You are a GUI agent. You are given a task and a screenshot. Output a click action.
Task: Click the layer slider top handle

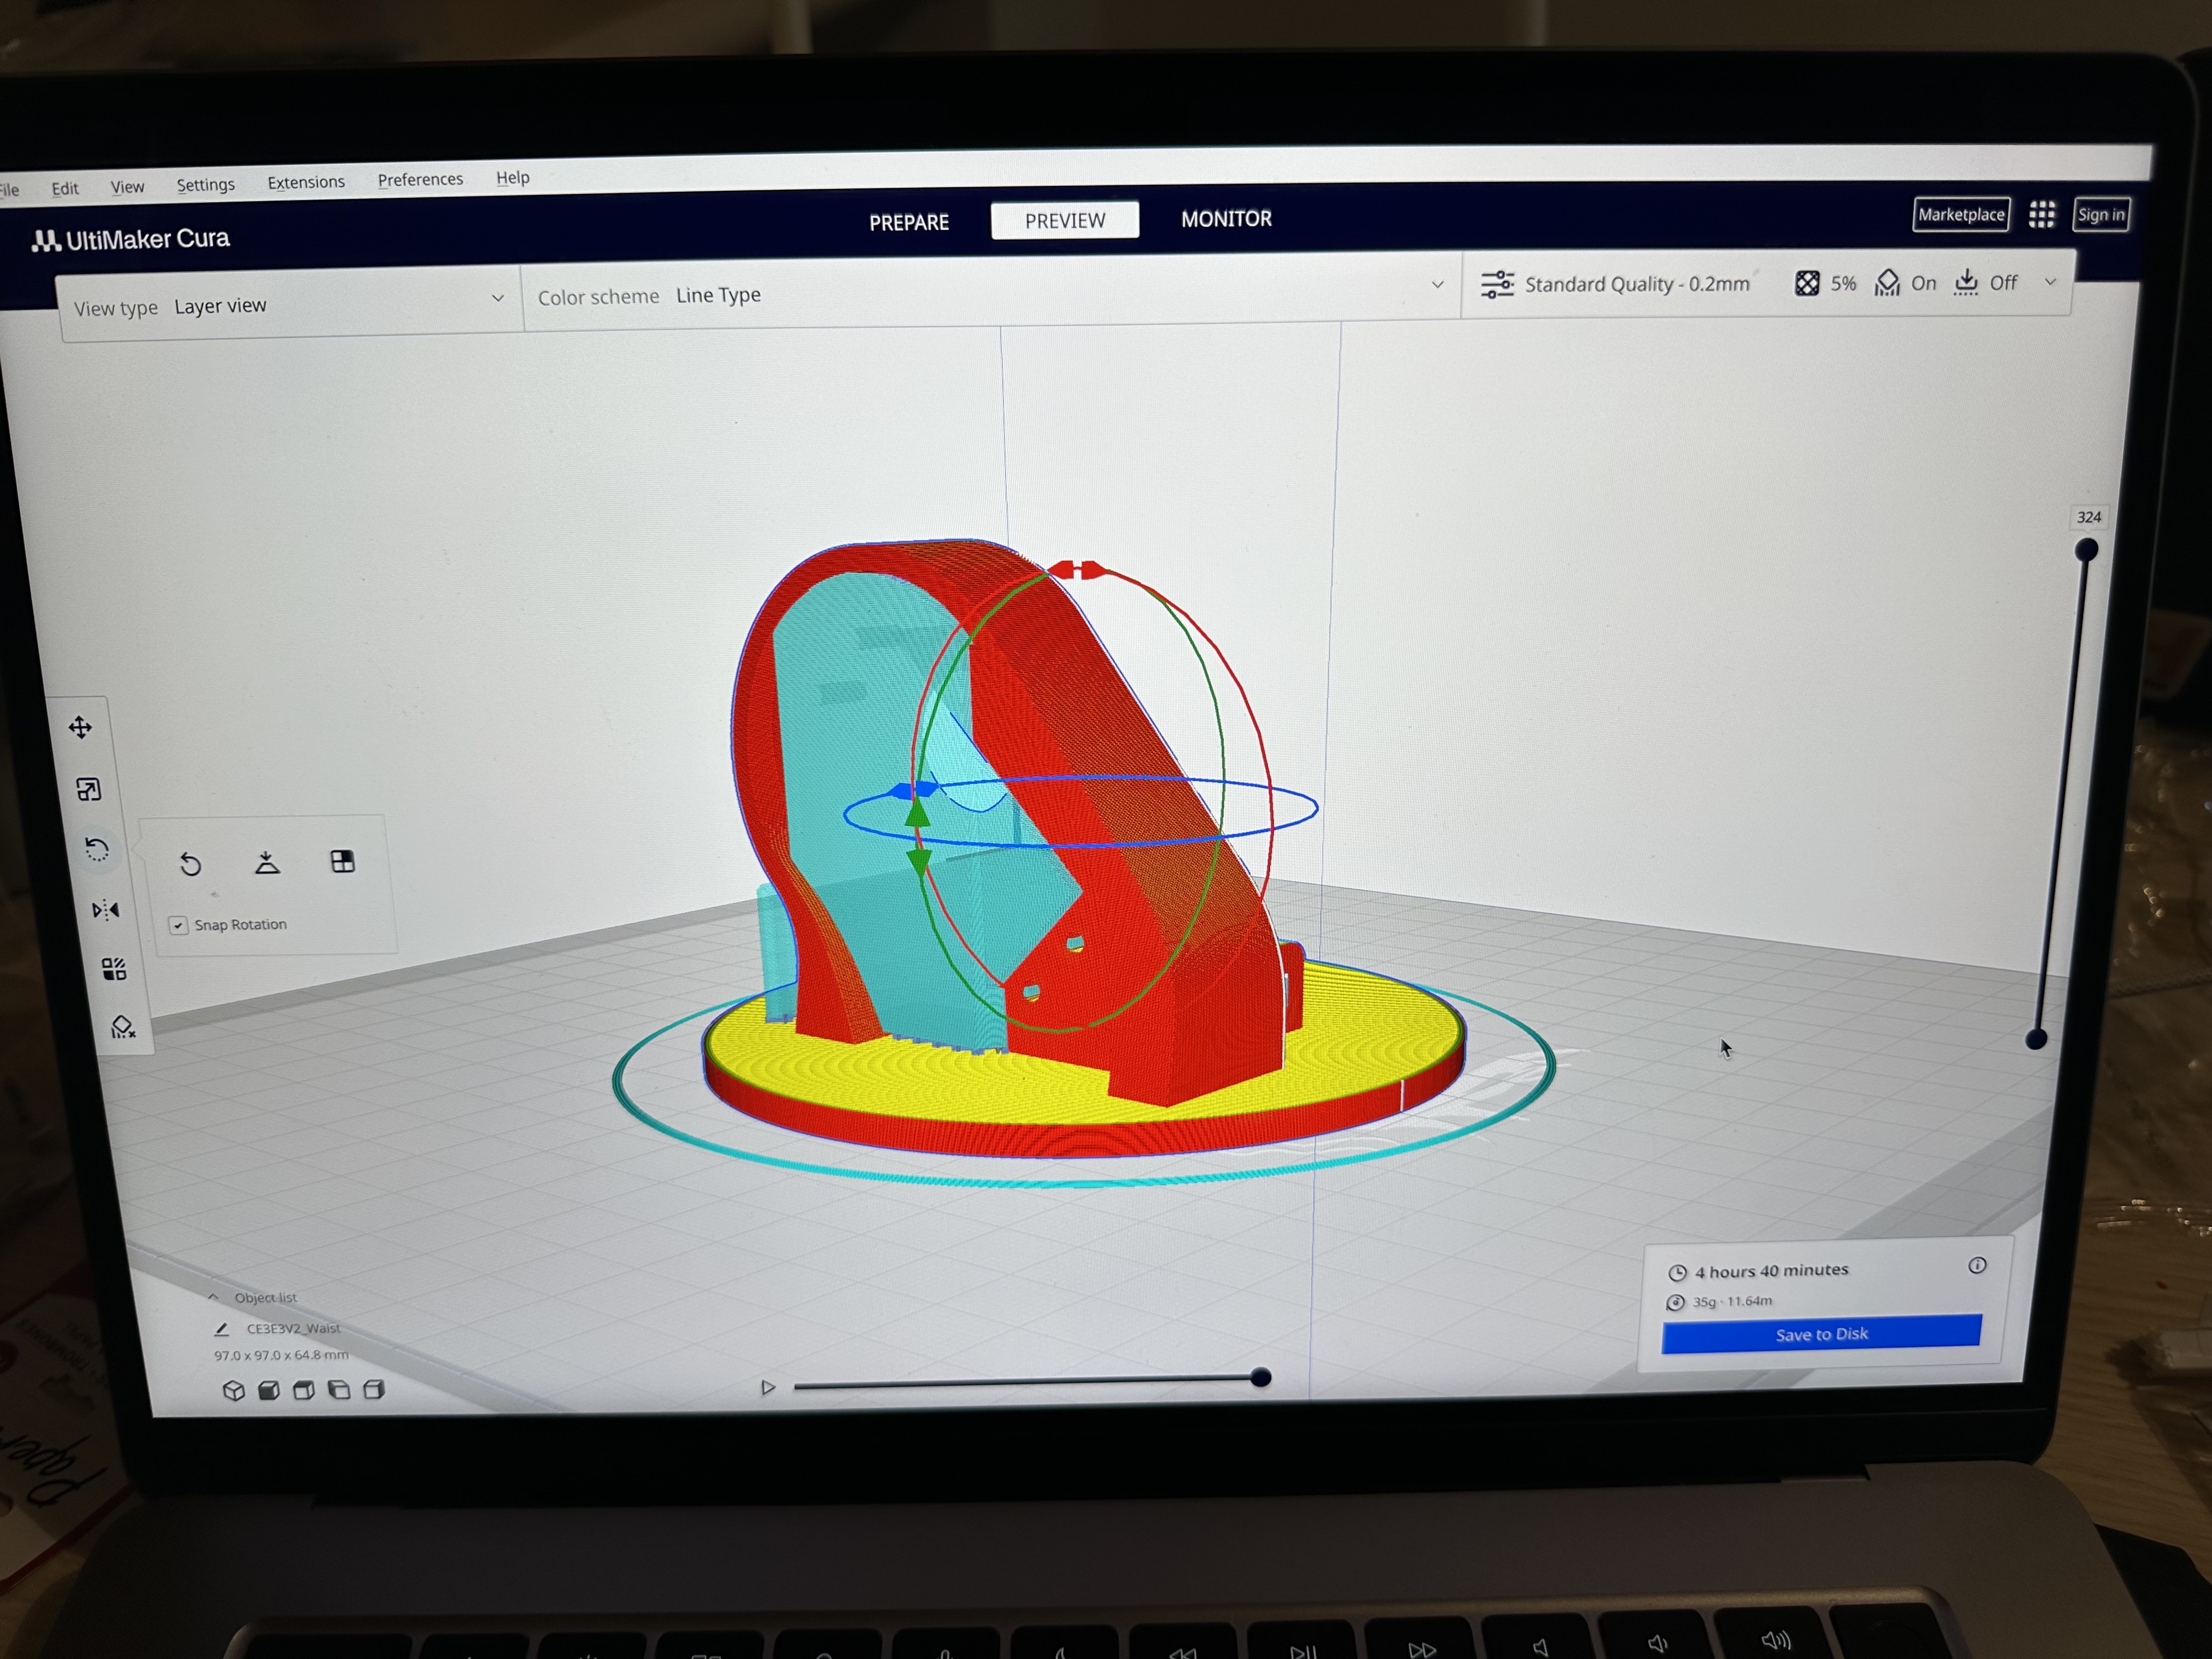pyautogui.click(x=2086, y=550)
